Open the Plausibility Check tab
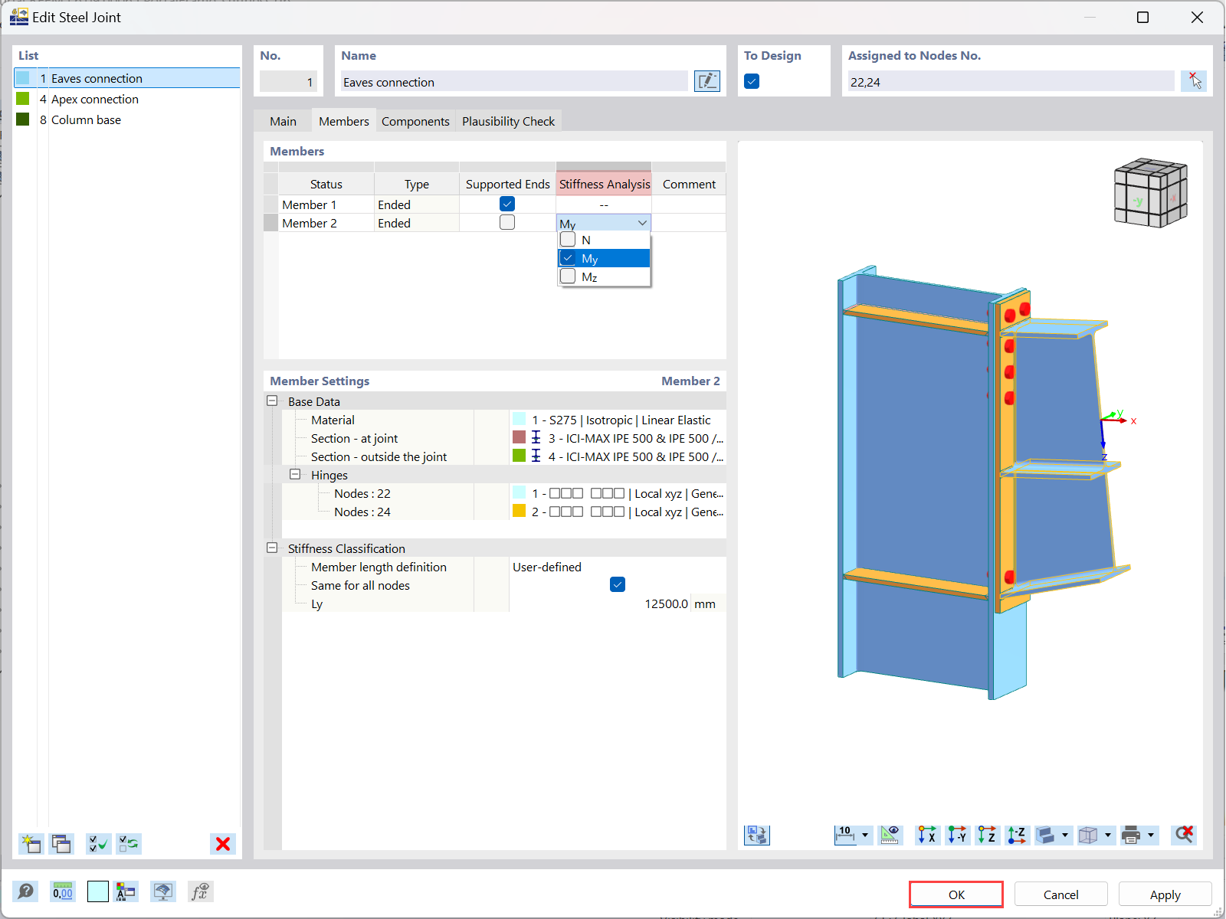The image size is (1226, 919). pos(508,121)
